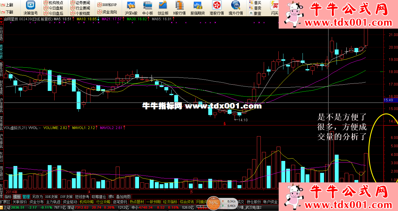This screenshot has width=398, height=211.
Task: Open the 主力轨迹 tab
Action: (53, 202)
